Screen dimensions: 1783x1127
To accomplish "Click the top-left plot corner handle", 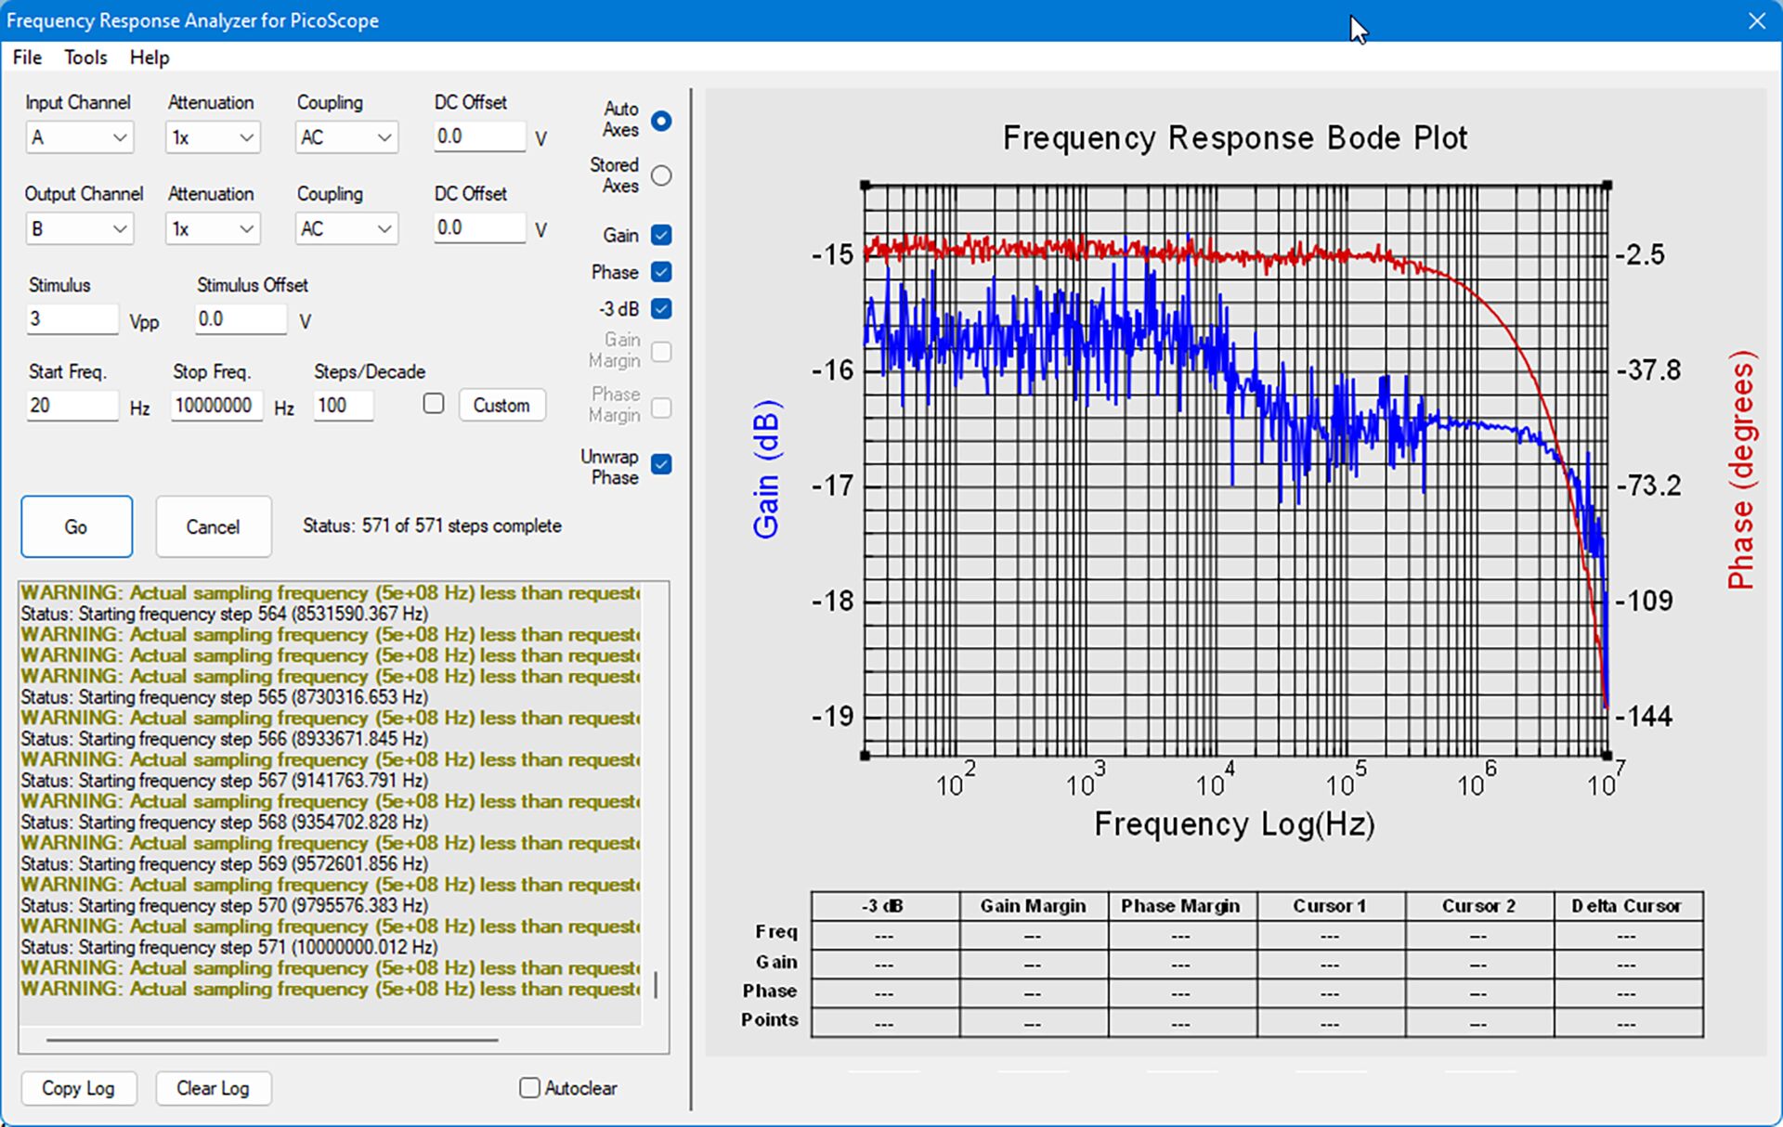I will [x=865, y=186].
